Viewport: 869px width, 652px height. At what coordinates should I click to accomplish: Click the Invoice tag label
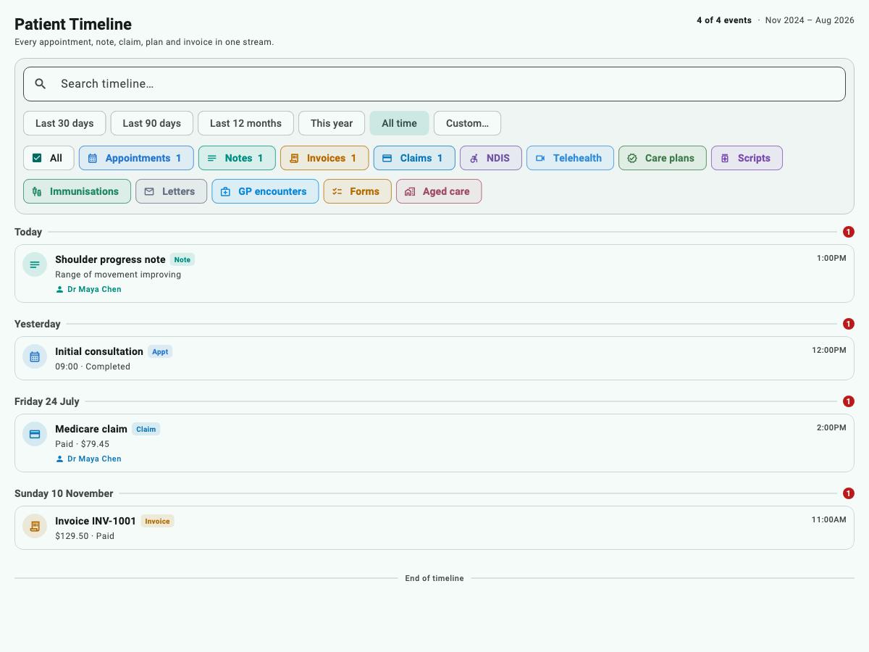(x=157, y=521)
